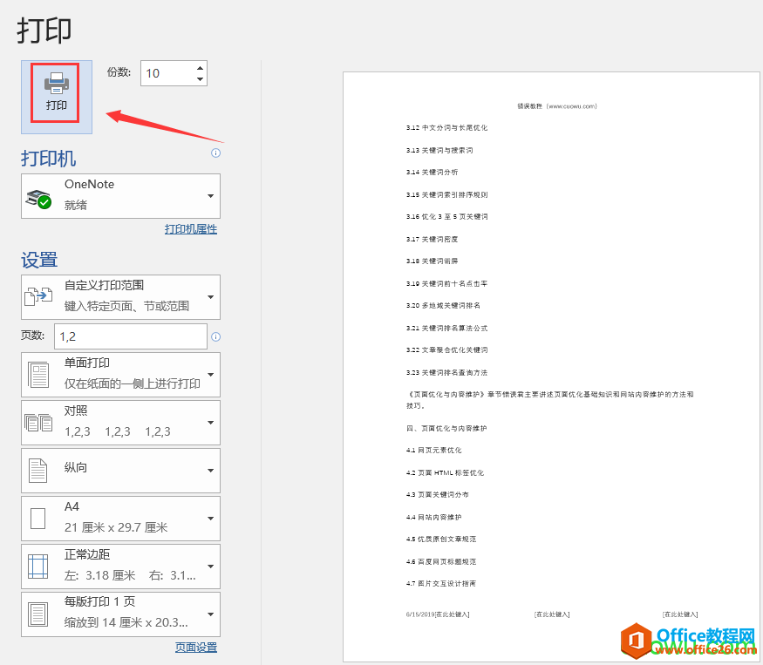Click the portrait orientation page icon
The width and height of the screenshot is (763, 665).
38,471
